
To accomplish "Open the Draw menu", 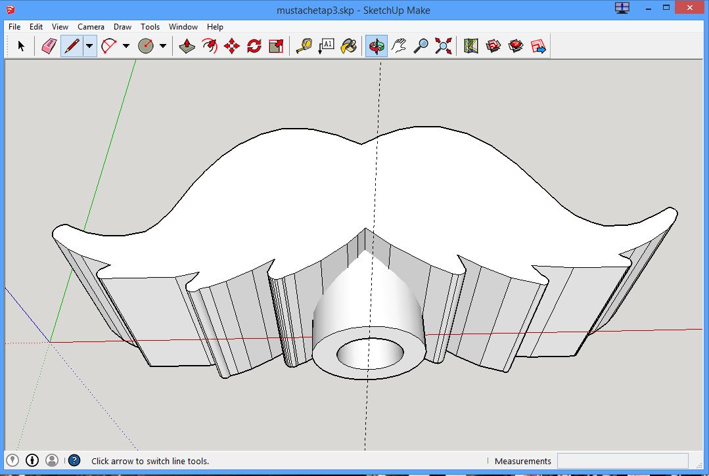I will (122, 27).
